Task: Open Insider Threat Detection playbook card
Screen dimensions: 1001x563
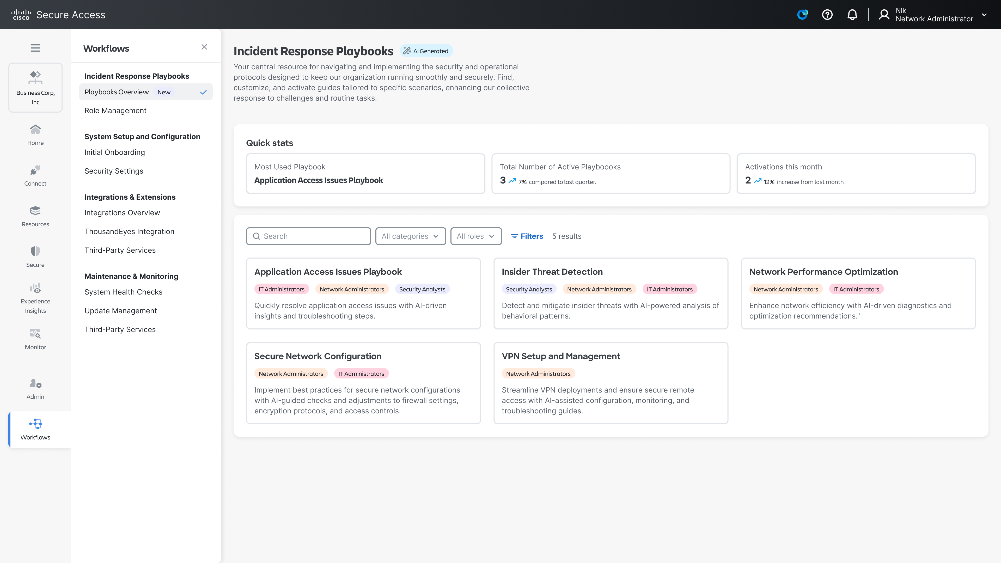Action: pyautogui.click(x=611, y=293)
